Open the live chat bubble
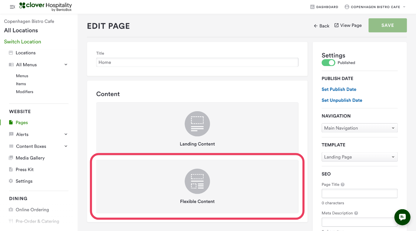This screenshot has width=416, height=231. [402, 217]
